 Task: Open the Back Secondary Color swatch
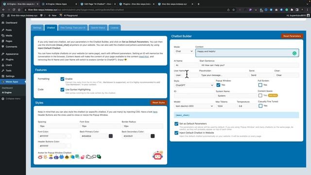point(153,136)
